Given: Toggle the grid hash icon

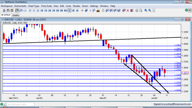Looking at the screenshot, I should (86, 11).
